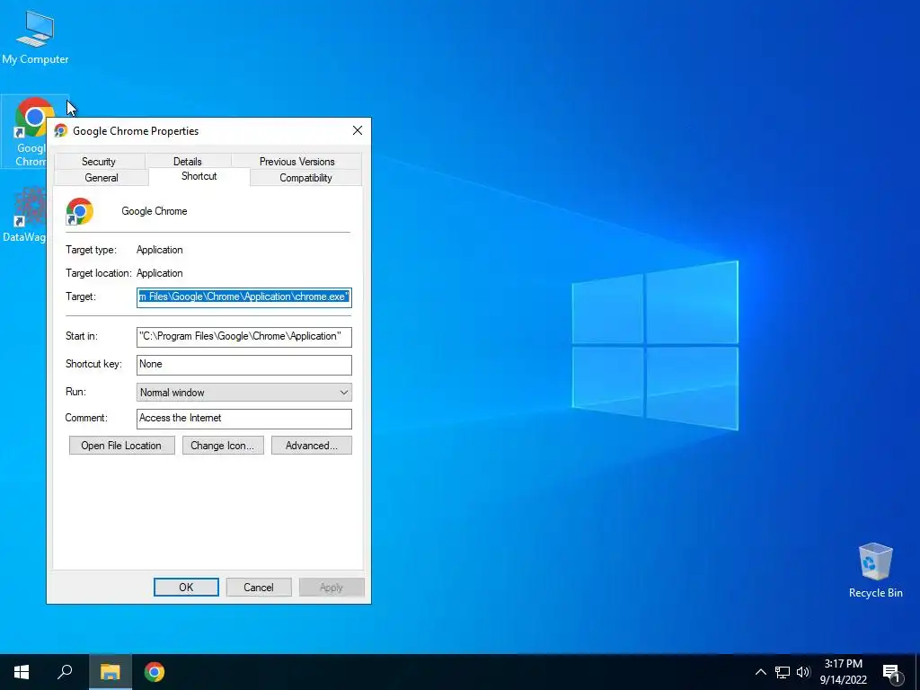920x690 pixels.
Task: Open File Explorer from the taskbar
Action: (110, 672)
